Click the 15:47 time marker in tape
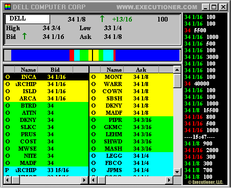 coord(199,137)
